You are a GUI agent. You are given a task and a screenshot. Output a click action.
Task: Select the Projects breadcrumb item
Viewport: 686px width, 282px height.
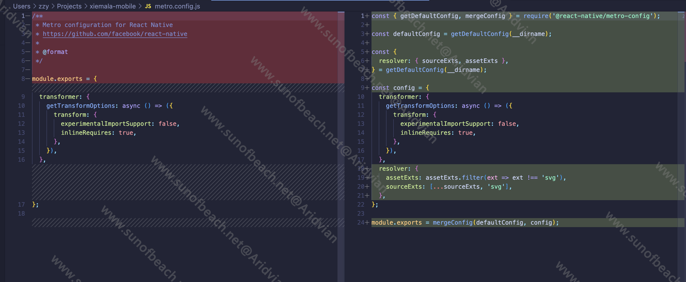[69, 6]
